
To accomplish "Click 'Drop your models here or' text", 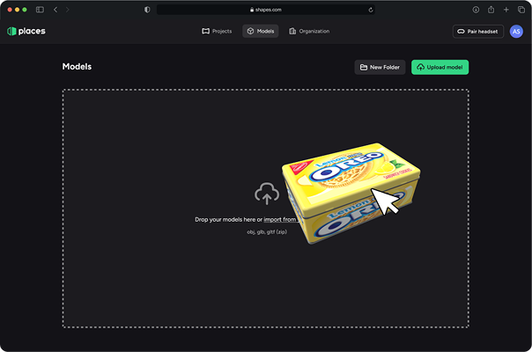I will 229,219.
